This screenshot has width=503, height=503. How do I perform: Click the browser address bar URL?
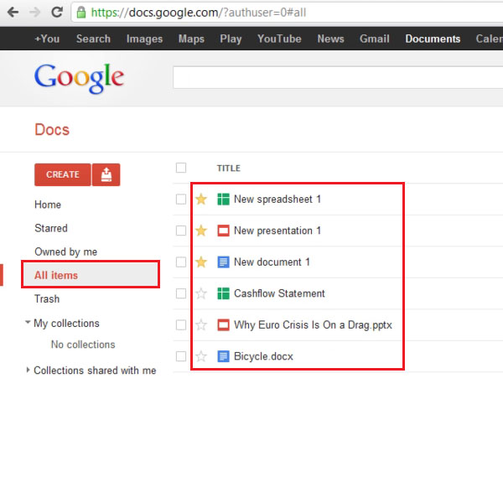tap(199, 13)
